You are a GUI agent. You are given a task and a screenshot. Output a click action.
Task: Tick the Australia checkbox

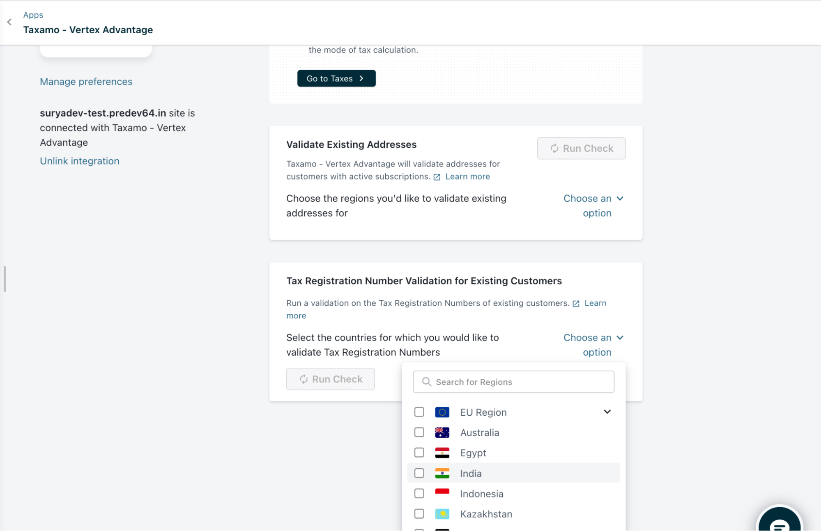[x=419, y=433]
